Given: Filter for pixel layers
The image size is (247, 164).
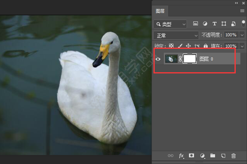Looking at the screenshot, I should [195, 24].
